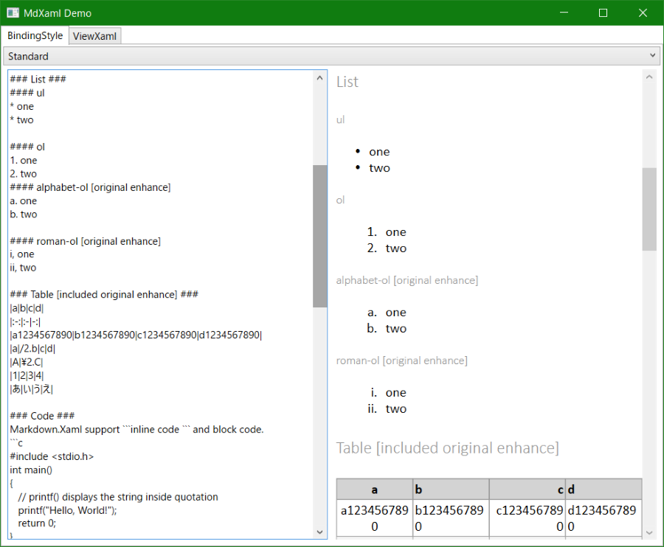Click '#### alphabet-ol [original enhance]' in editor

[90, 187]
